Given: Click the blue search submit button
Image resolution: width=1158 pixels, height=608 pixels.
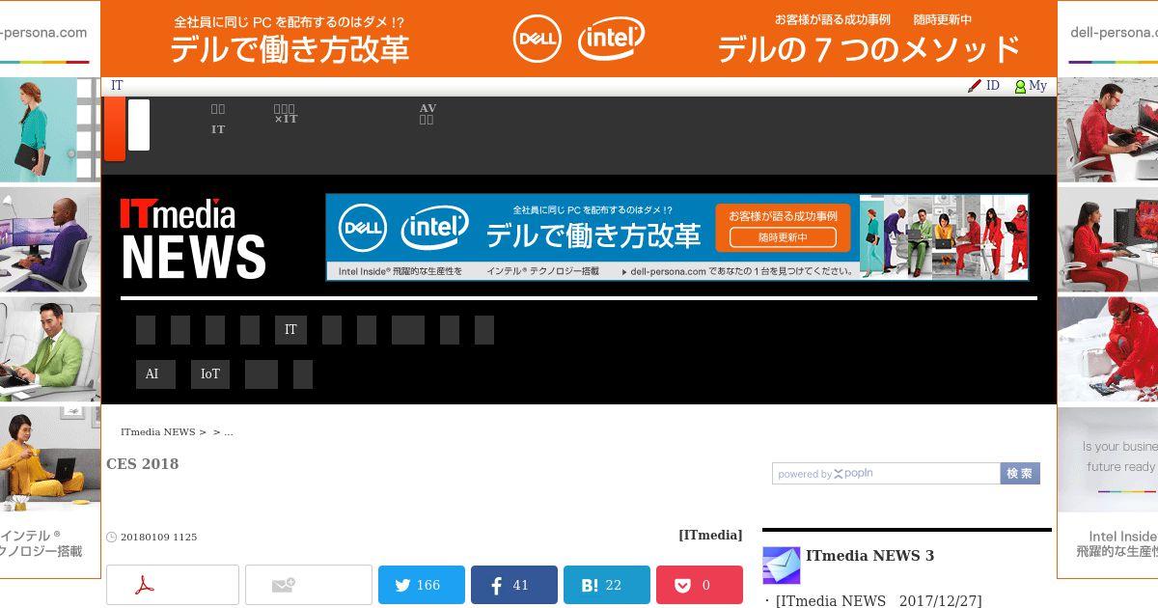Looking at the screenshot, I should (1020, 474).
